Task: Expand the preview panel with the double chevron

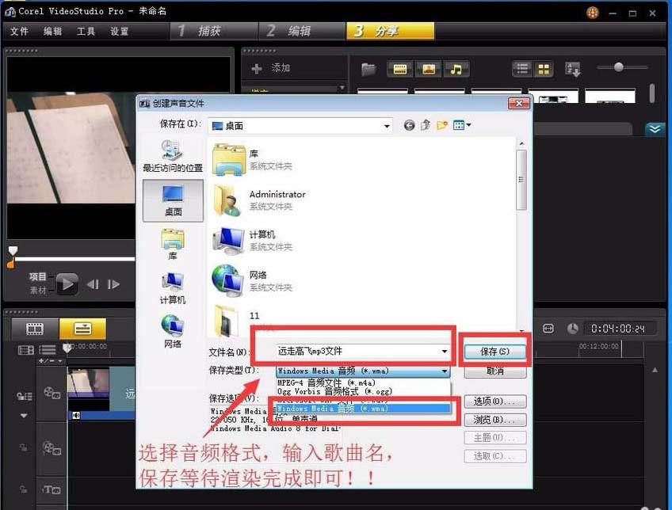Action: [655, 127]
